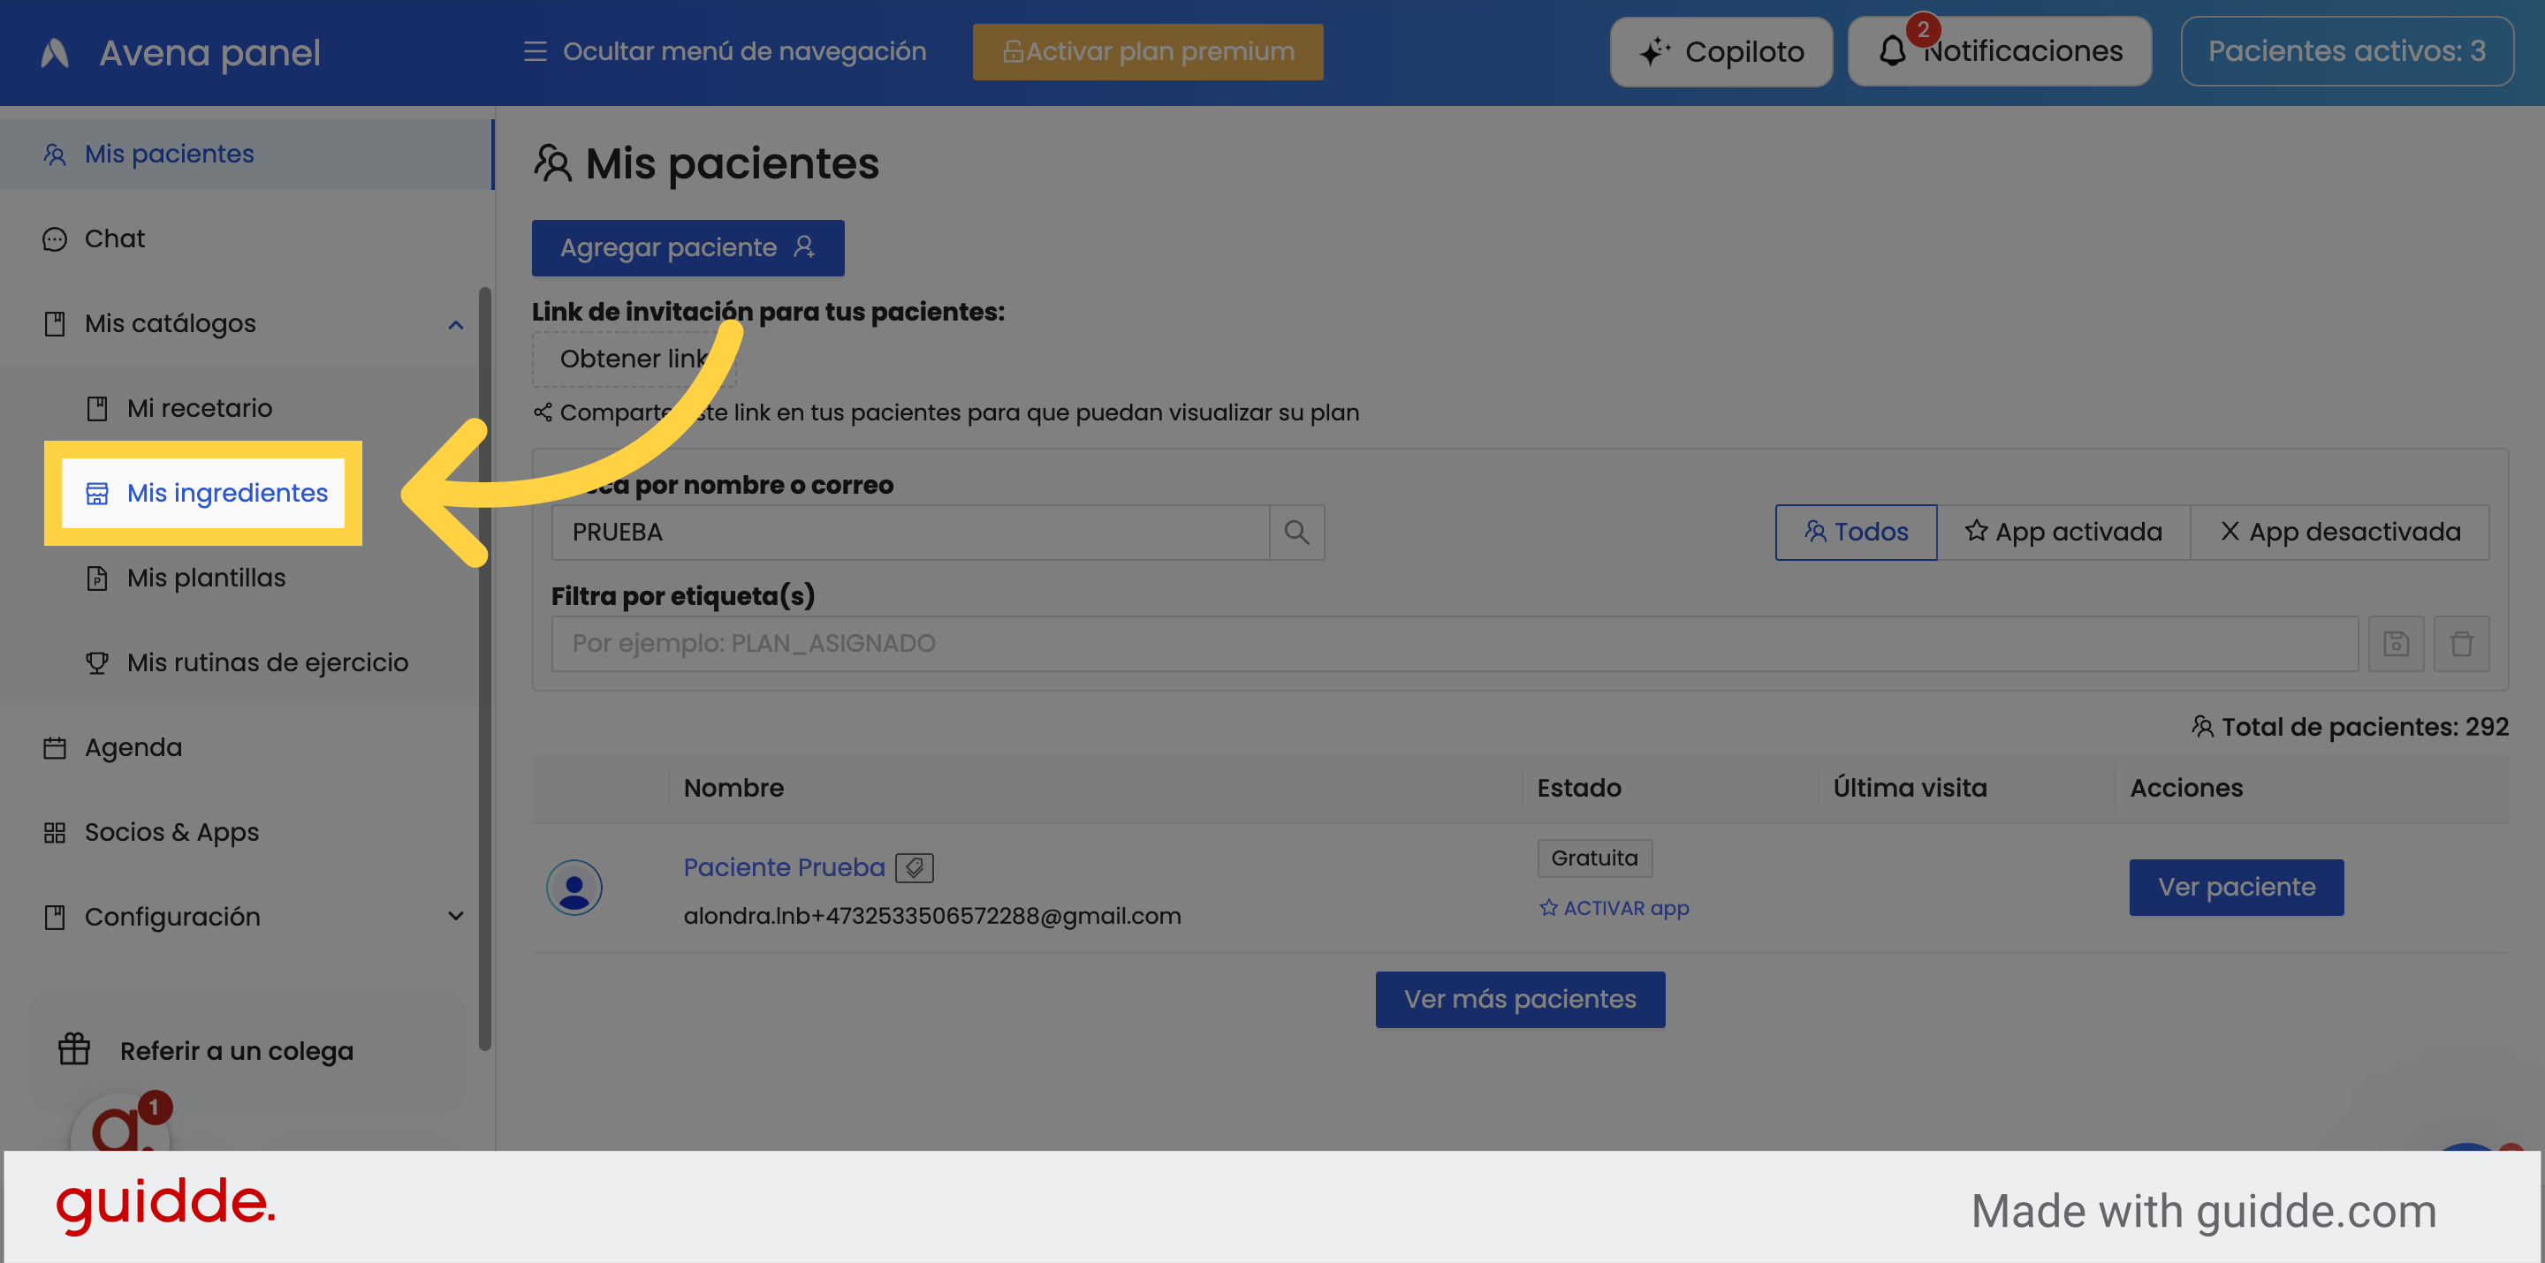Click the Filtra por etiqueta input field
Viewport: 2545px width, 1263px height.
click(x=1454, y=644)
